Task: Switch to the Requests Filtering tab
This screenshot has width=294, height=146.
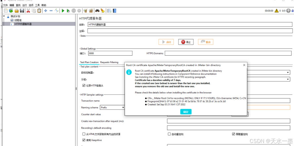Action: pyautogui.click(x=109, y=62)
